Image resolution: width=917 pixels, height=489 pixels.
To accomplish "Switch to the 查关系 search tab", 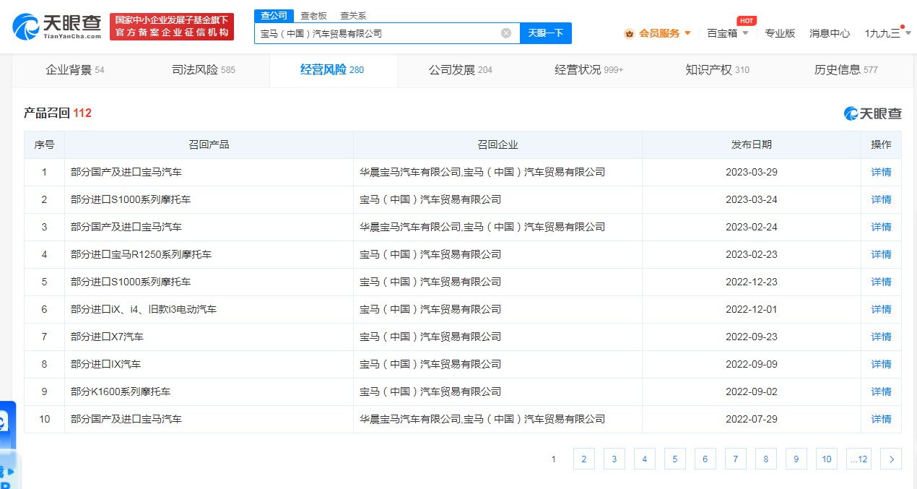I will (x=353, y=16).
